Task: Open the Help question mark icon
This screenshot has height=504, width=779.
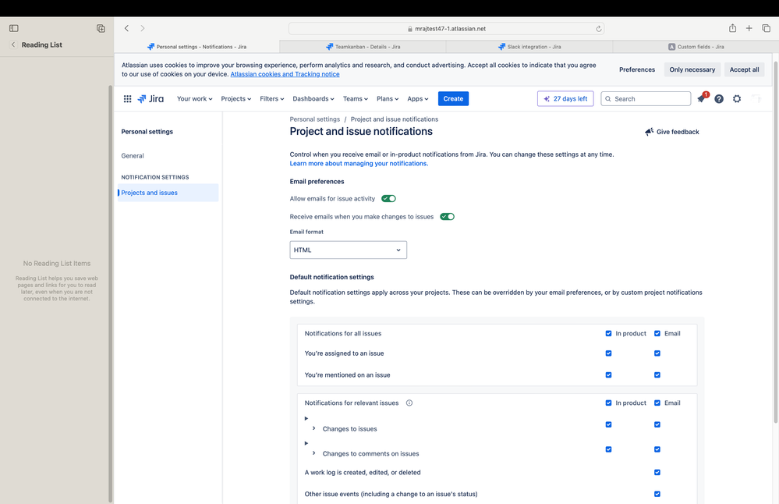Action: (x=719, y=99)
